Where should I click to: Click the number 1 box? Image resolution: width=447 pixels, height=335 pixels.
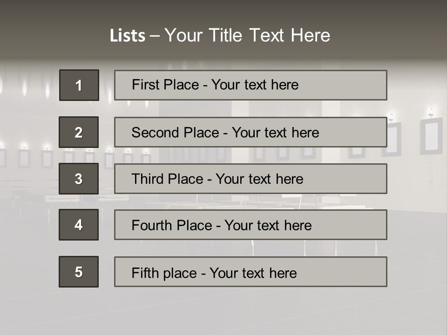[79, 85]
